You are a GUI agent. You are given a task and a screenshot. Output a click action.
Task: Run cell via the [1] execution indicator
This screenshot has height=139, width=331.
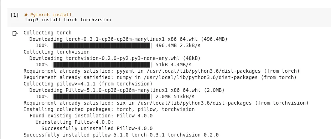(15, 15)
